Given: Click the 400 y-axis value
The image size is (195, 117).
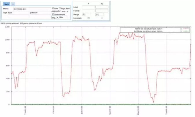Looking at the screenshot, I should (x=8, y=78).
